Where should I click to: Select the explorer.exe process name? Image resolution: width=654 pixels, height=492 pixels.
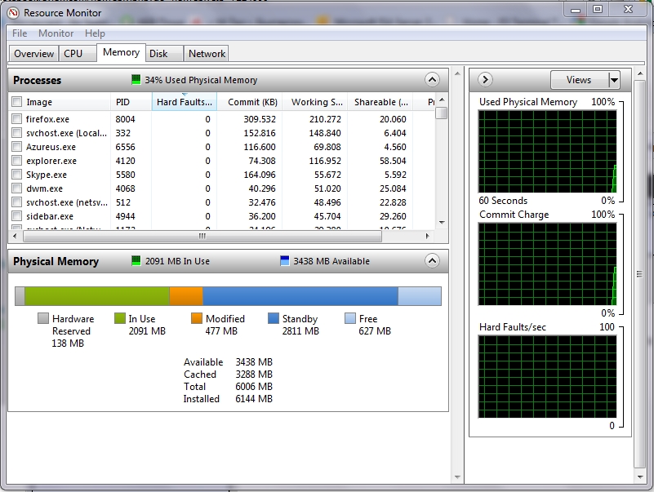(51, 161)
